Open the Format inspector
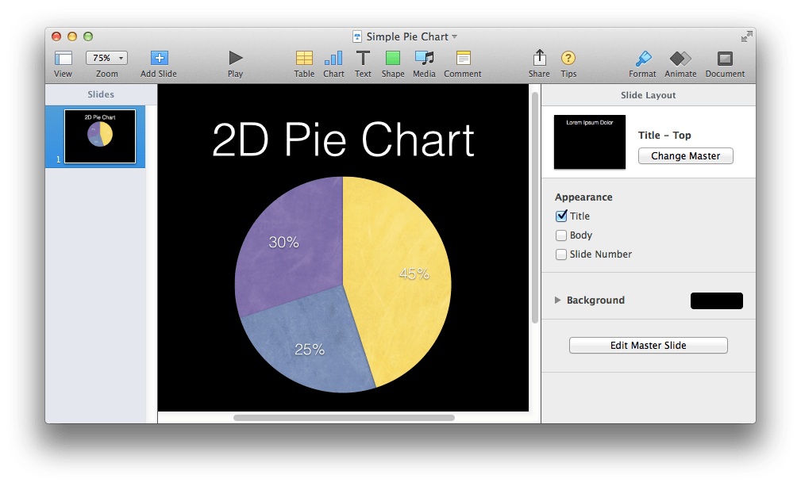Image resolution: width=801 pixels, height=486 pixels. (641, 63)
